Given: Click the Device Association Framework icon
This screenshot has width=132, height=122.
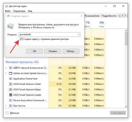Looking at the screenshot, I should 11,100.
